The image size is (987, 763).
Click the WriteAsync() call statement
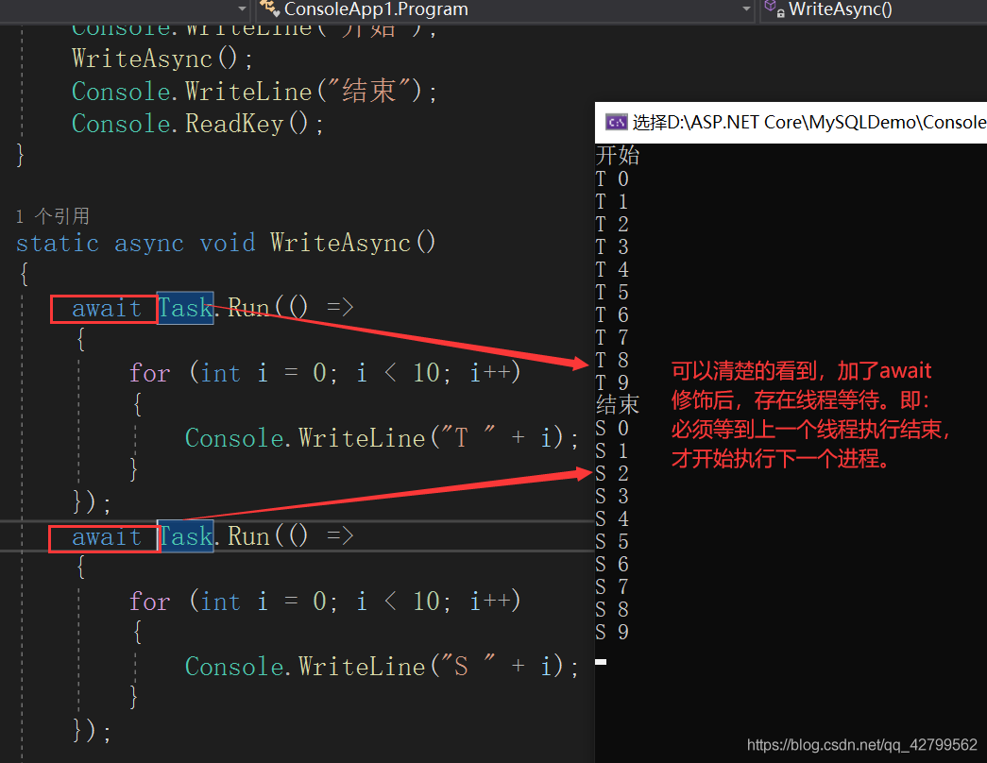coord(162,59)
